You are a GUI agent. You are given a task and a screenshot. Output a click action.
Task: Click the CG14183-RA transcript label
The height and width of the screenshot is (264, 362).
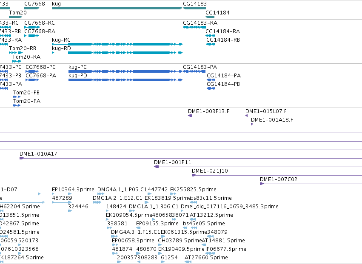tap(200, 23)
